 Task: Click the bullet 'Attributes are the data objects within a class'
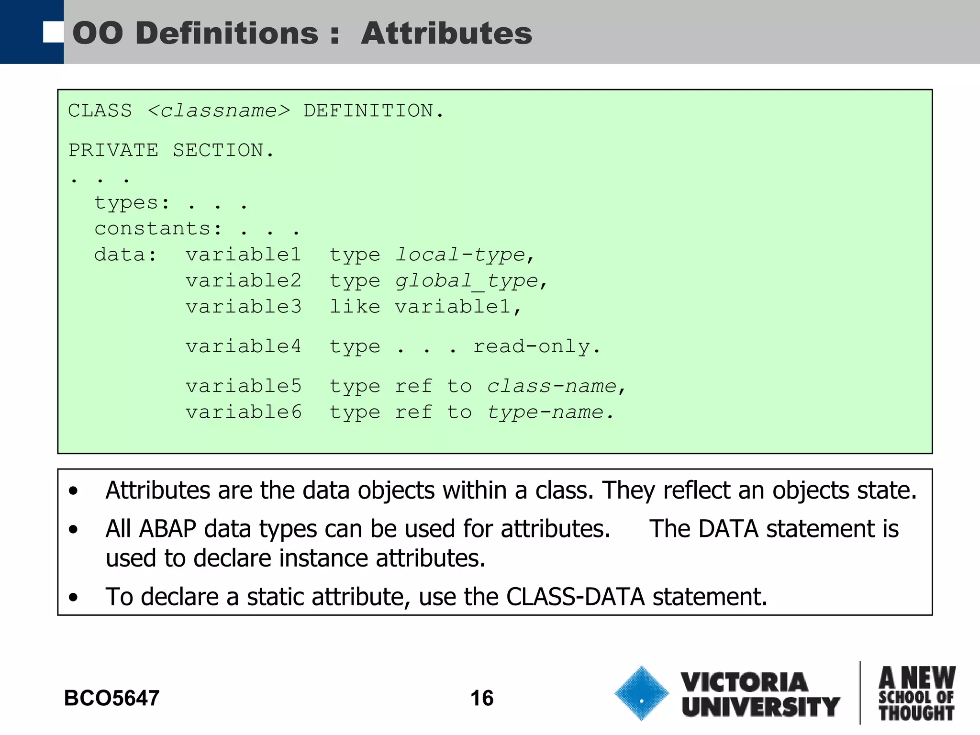point(511,491)
